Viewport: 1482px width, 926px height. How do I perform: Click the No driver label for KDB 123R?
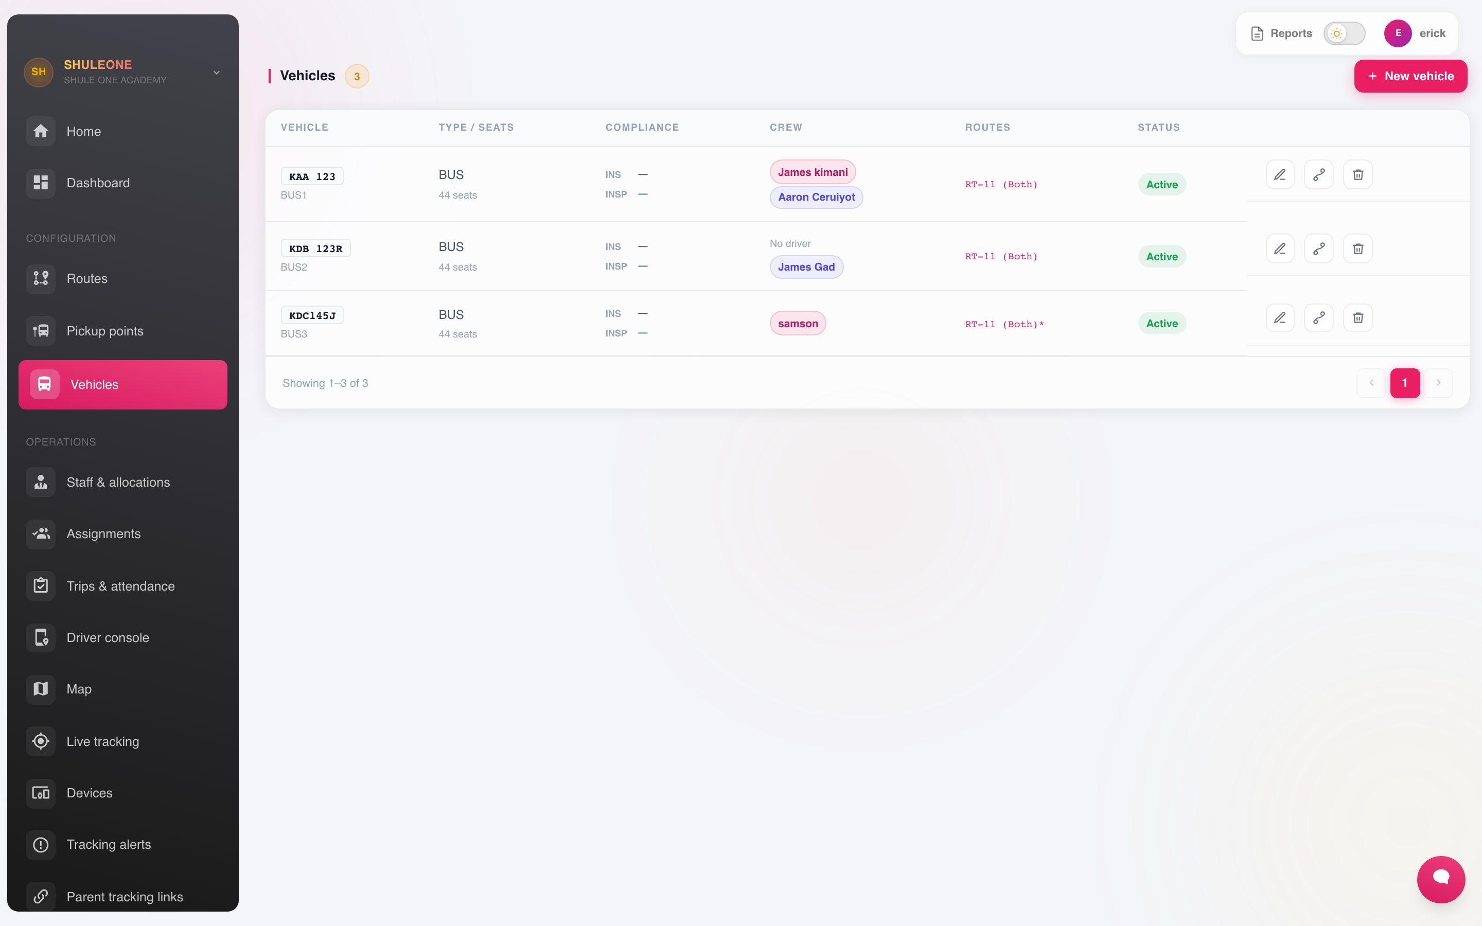(790, 243)
